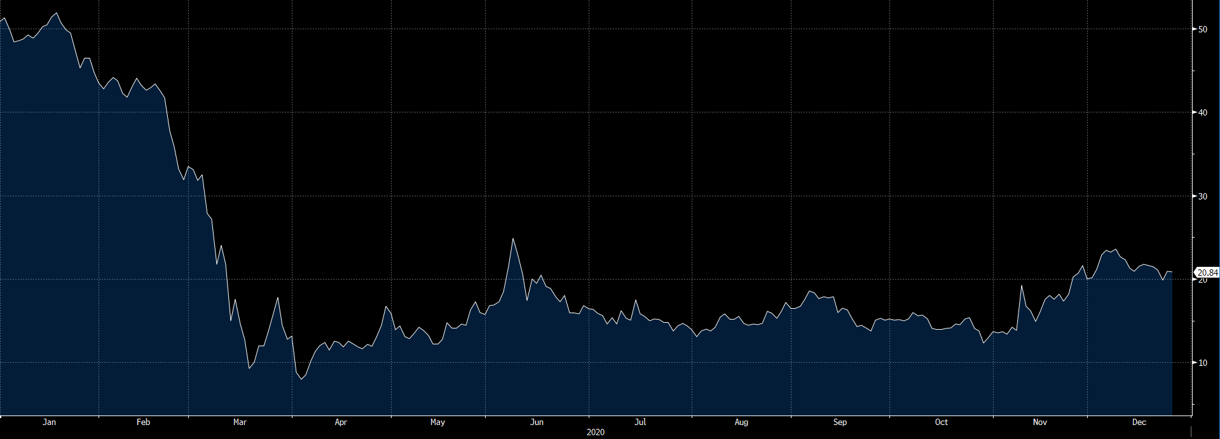The width and height of the screenshot is (1220, 439).
Task: Click the Jan label on the time axis
Action: click(49, 422)
